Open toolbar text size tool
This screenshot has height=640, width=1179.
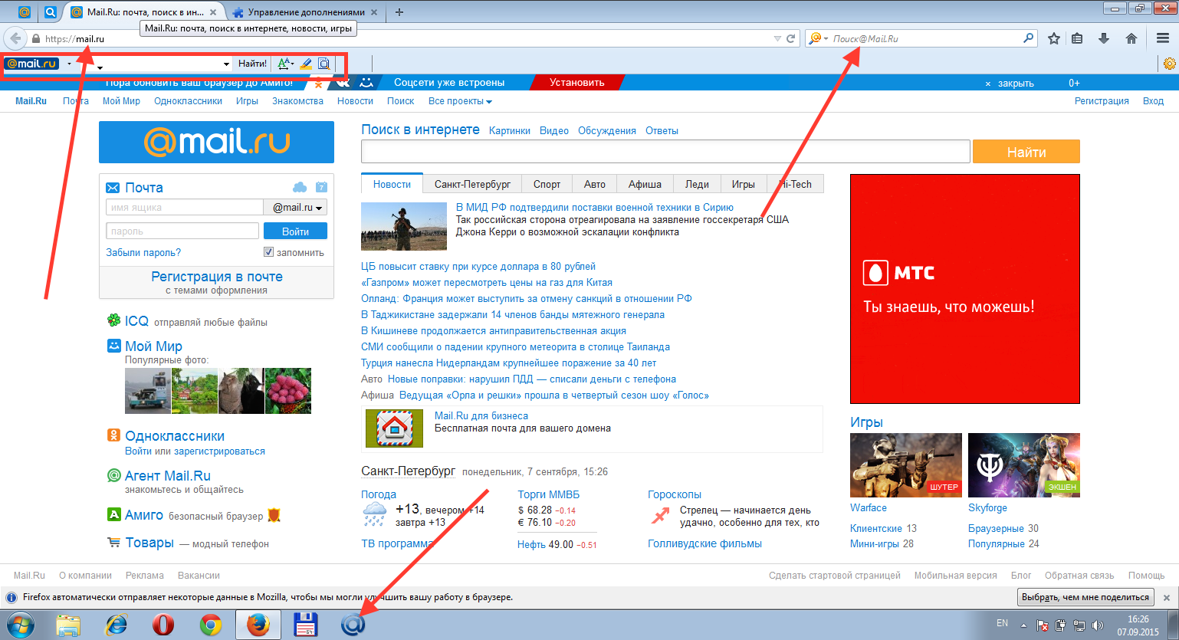285,64
